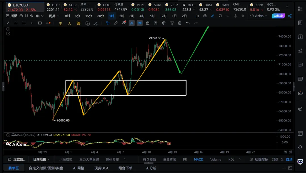Click the 大 large order button
The height and width of the screenshot is (173, 306).
pos(69,24)
